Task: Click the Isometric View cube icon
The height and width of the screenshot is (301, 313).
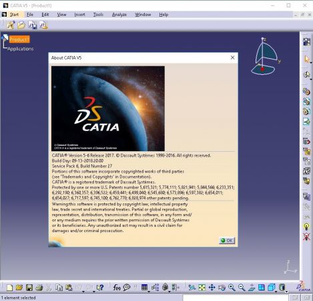Action: 272,288
